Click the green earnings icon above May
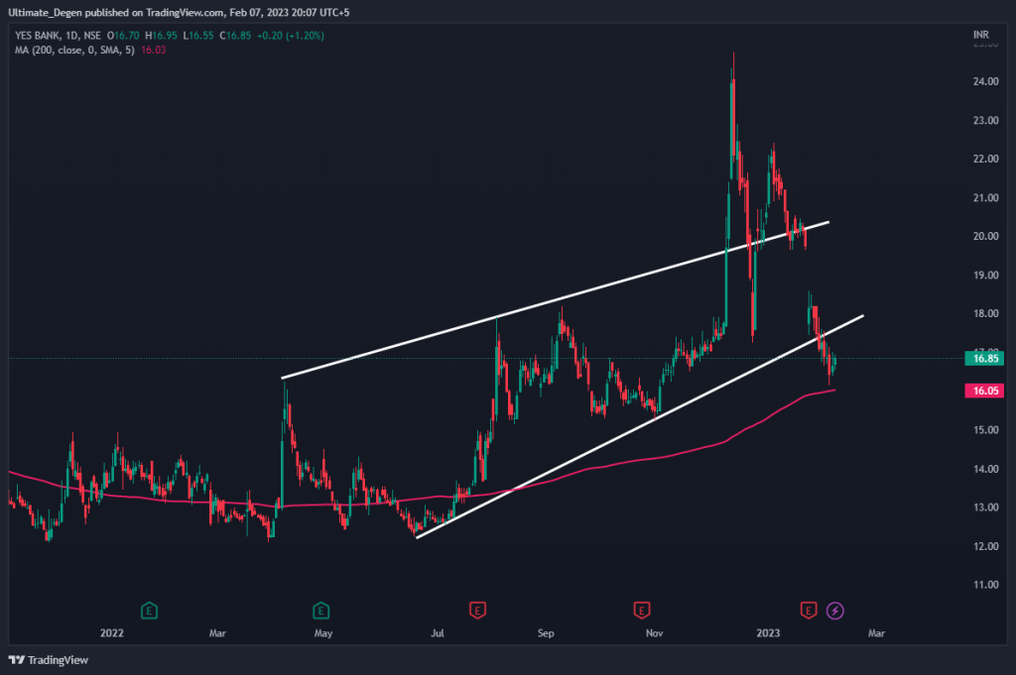The width and height of the screenshot is (1016, 675). point(320,611)
